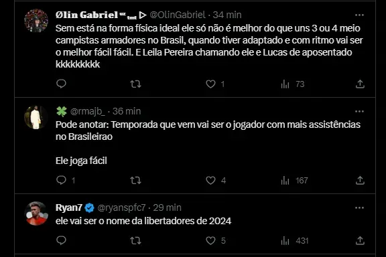View analytics showing 73 views

[293, 84]
